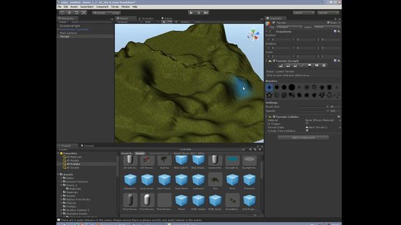
Task: Toggle the Is Trigger checkbox
Action: pyautogui.click(x=307, y=124)
